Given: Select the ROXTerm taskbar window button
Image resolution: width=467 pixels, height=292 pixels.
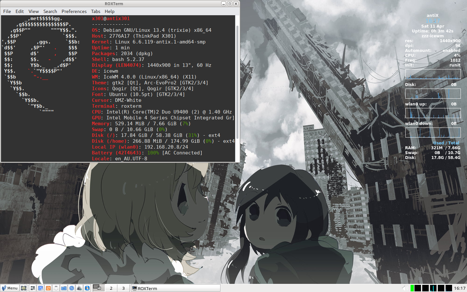Looking at the screenshot, I should coord(176,288).
